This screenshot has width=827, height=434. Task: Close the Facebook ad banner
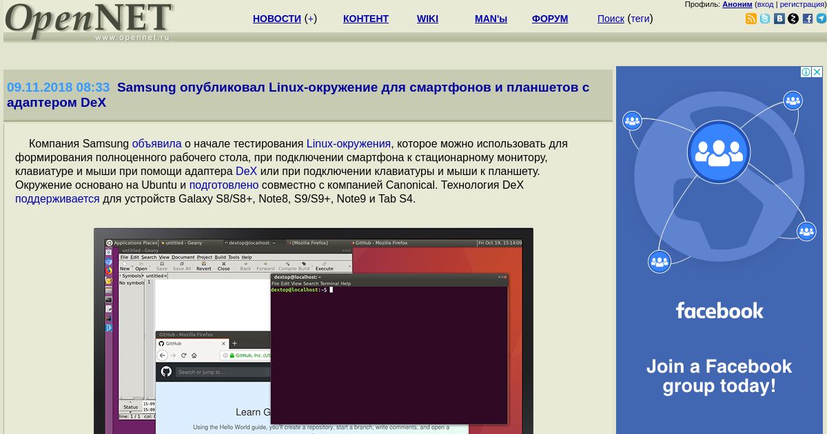tap(817, 72)
